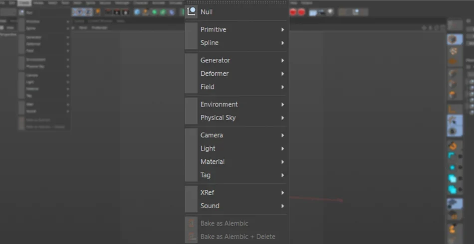Open the XRef menu entry
This screenshot has width=474, height=244.
pos(236,192)
